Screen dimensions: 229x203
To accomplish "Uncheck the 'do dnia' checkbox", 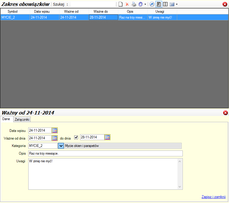I will (76, 137).
